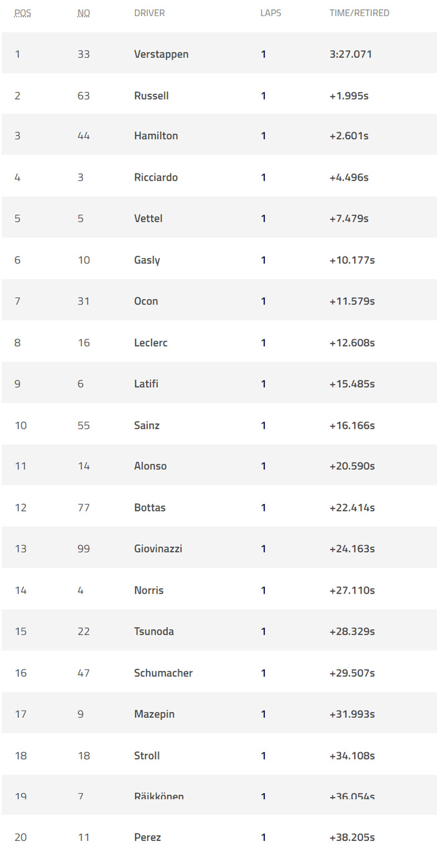Click the LAPS column header
Image resolution: width=437 pixels, height=857 pixels.
pos(271,13)
